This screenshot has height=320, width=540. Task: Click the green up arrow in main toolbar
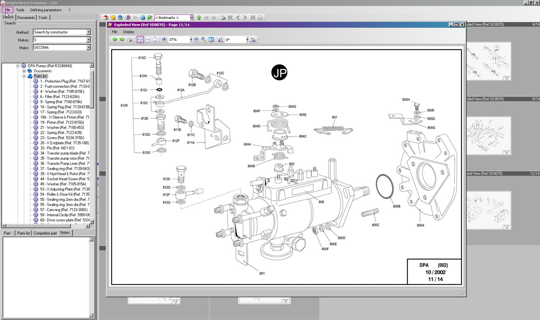pos(199,18)
